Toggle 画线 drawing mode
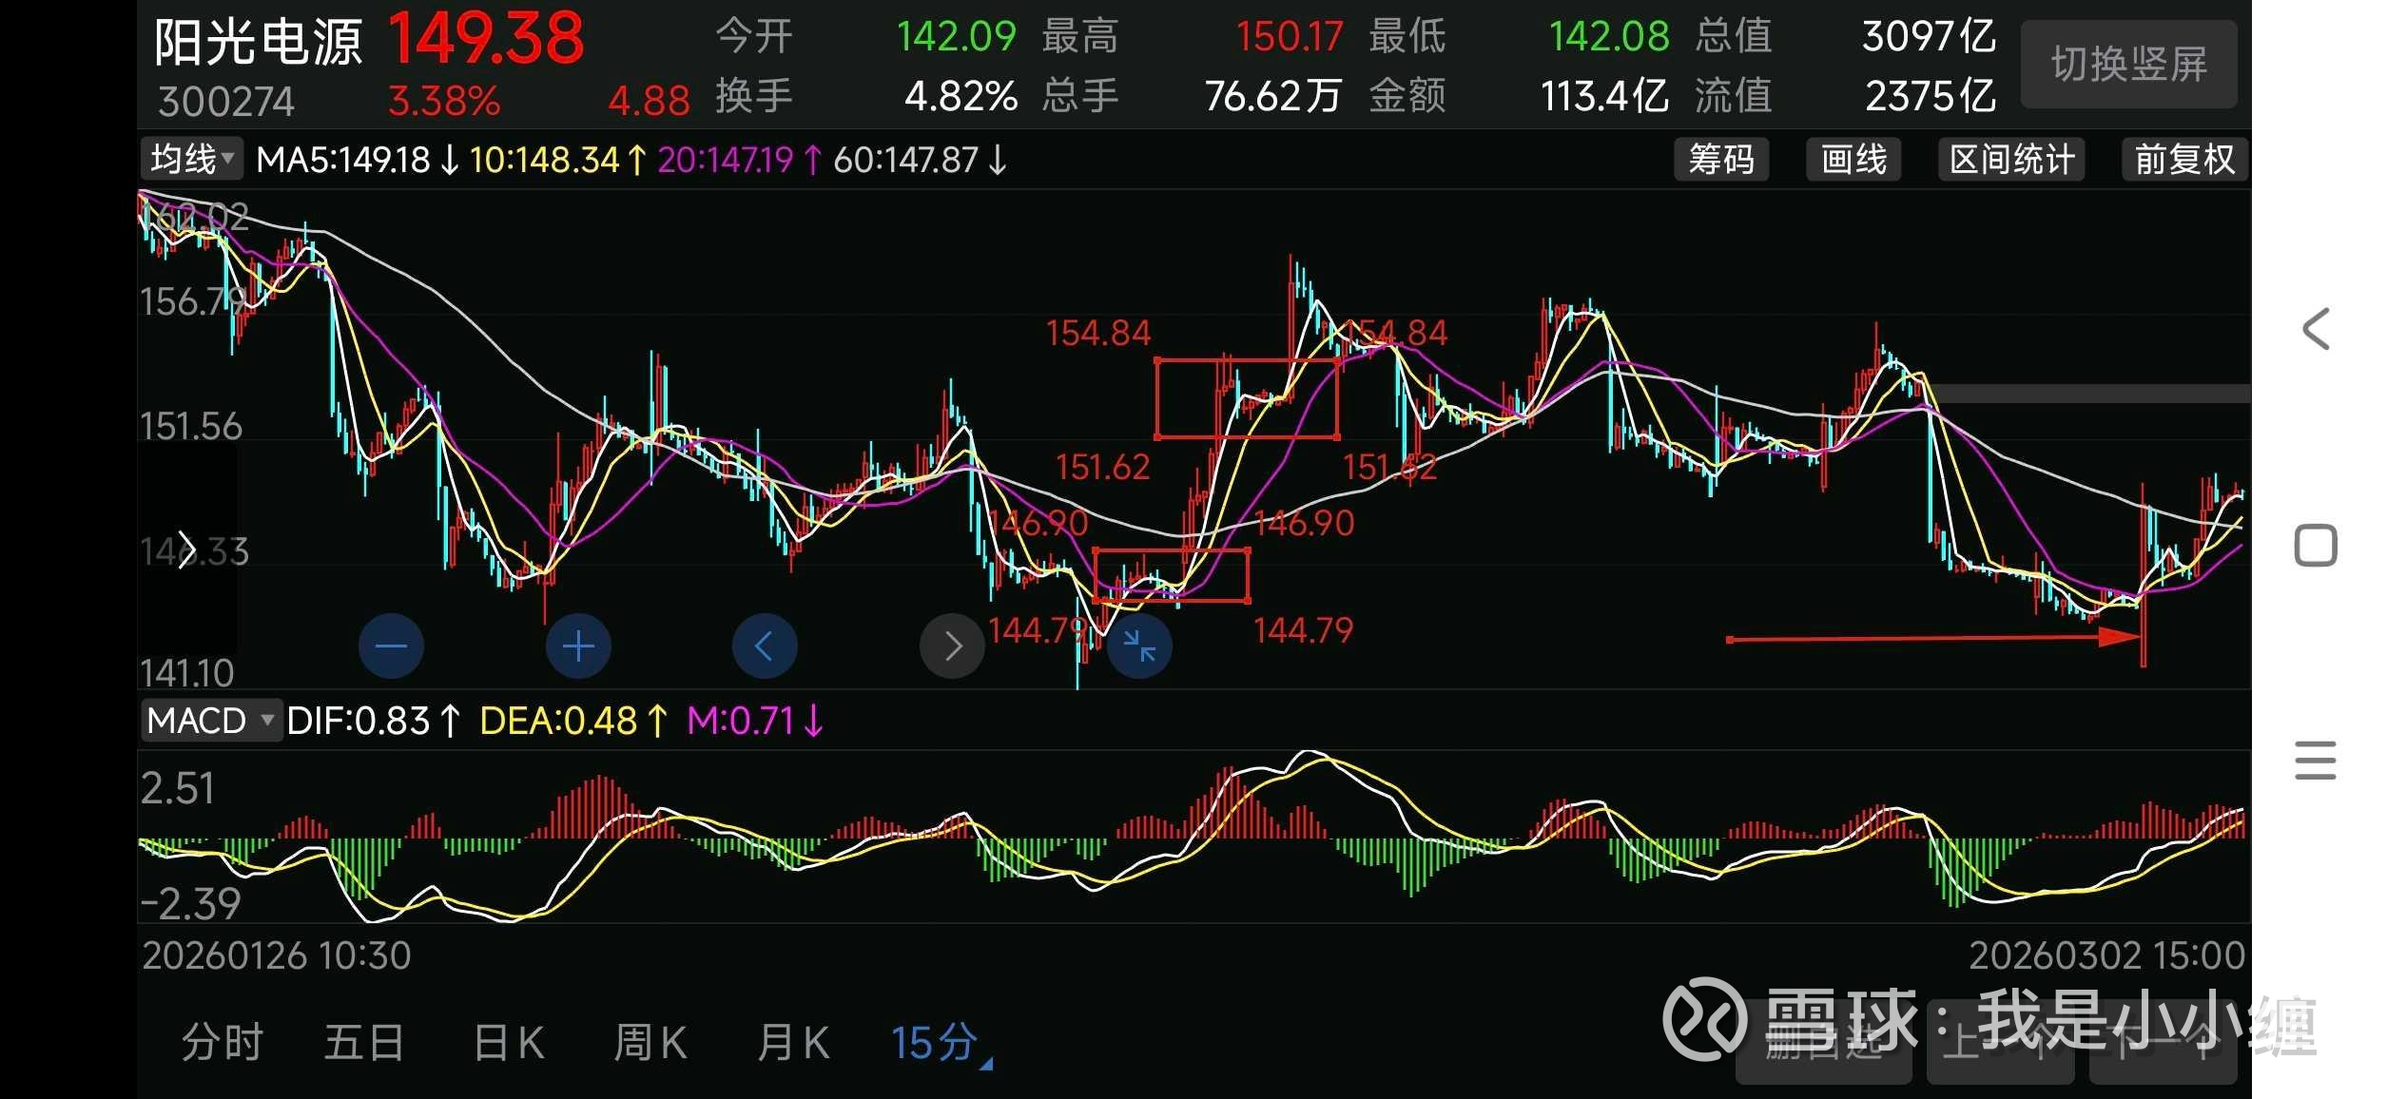2387x1099 pixels. click(x=1853, y=159)
